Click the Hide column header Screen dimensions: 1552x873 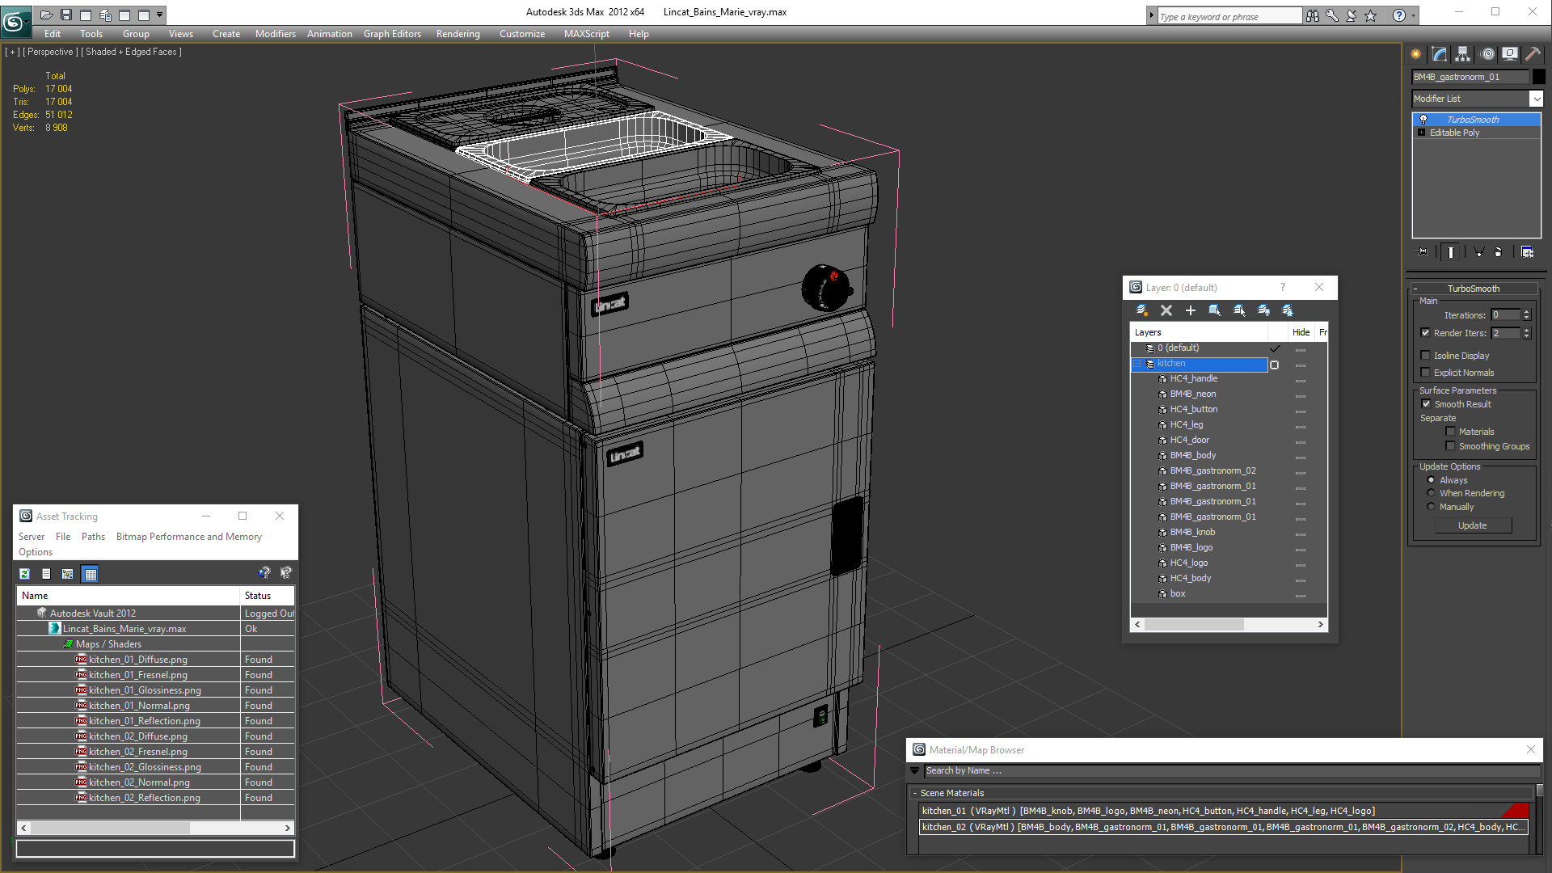point(1301,332)
